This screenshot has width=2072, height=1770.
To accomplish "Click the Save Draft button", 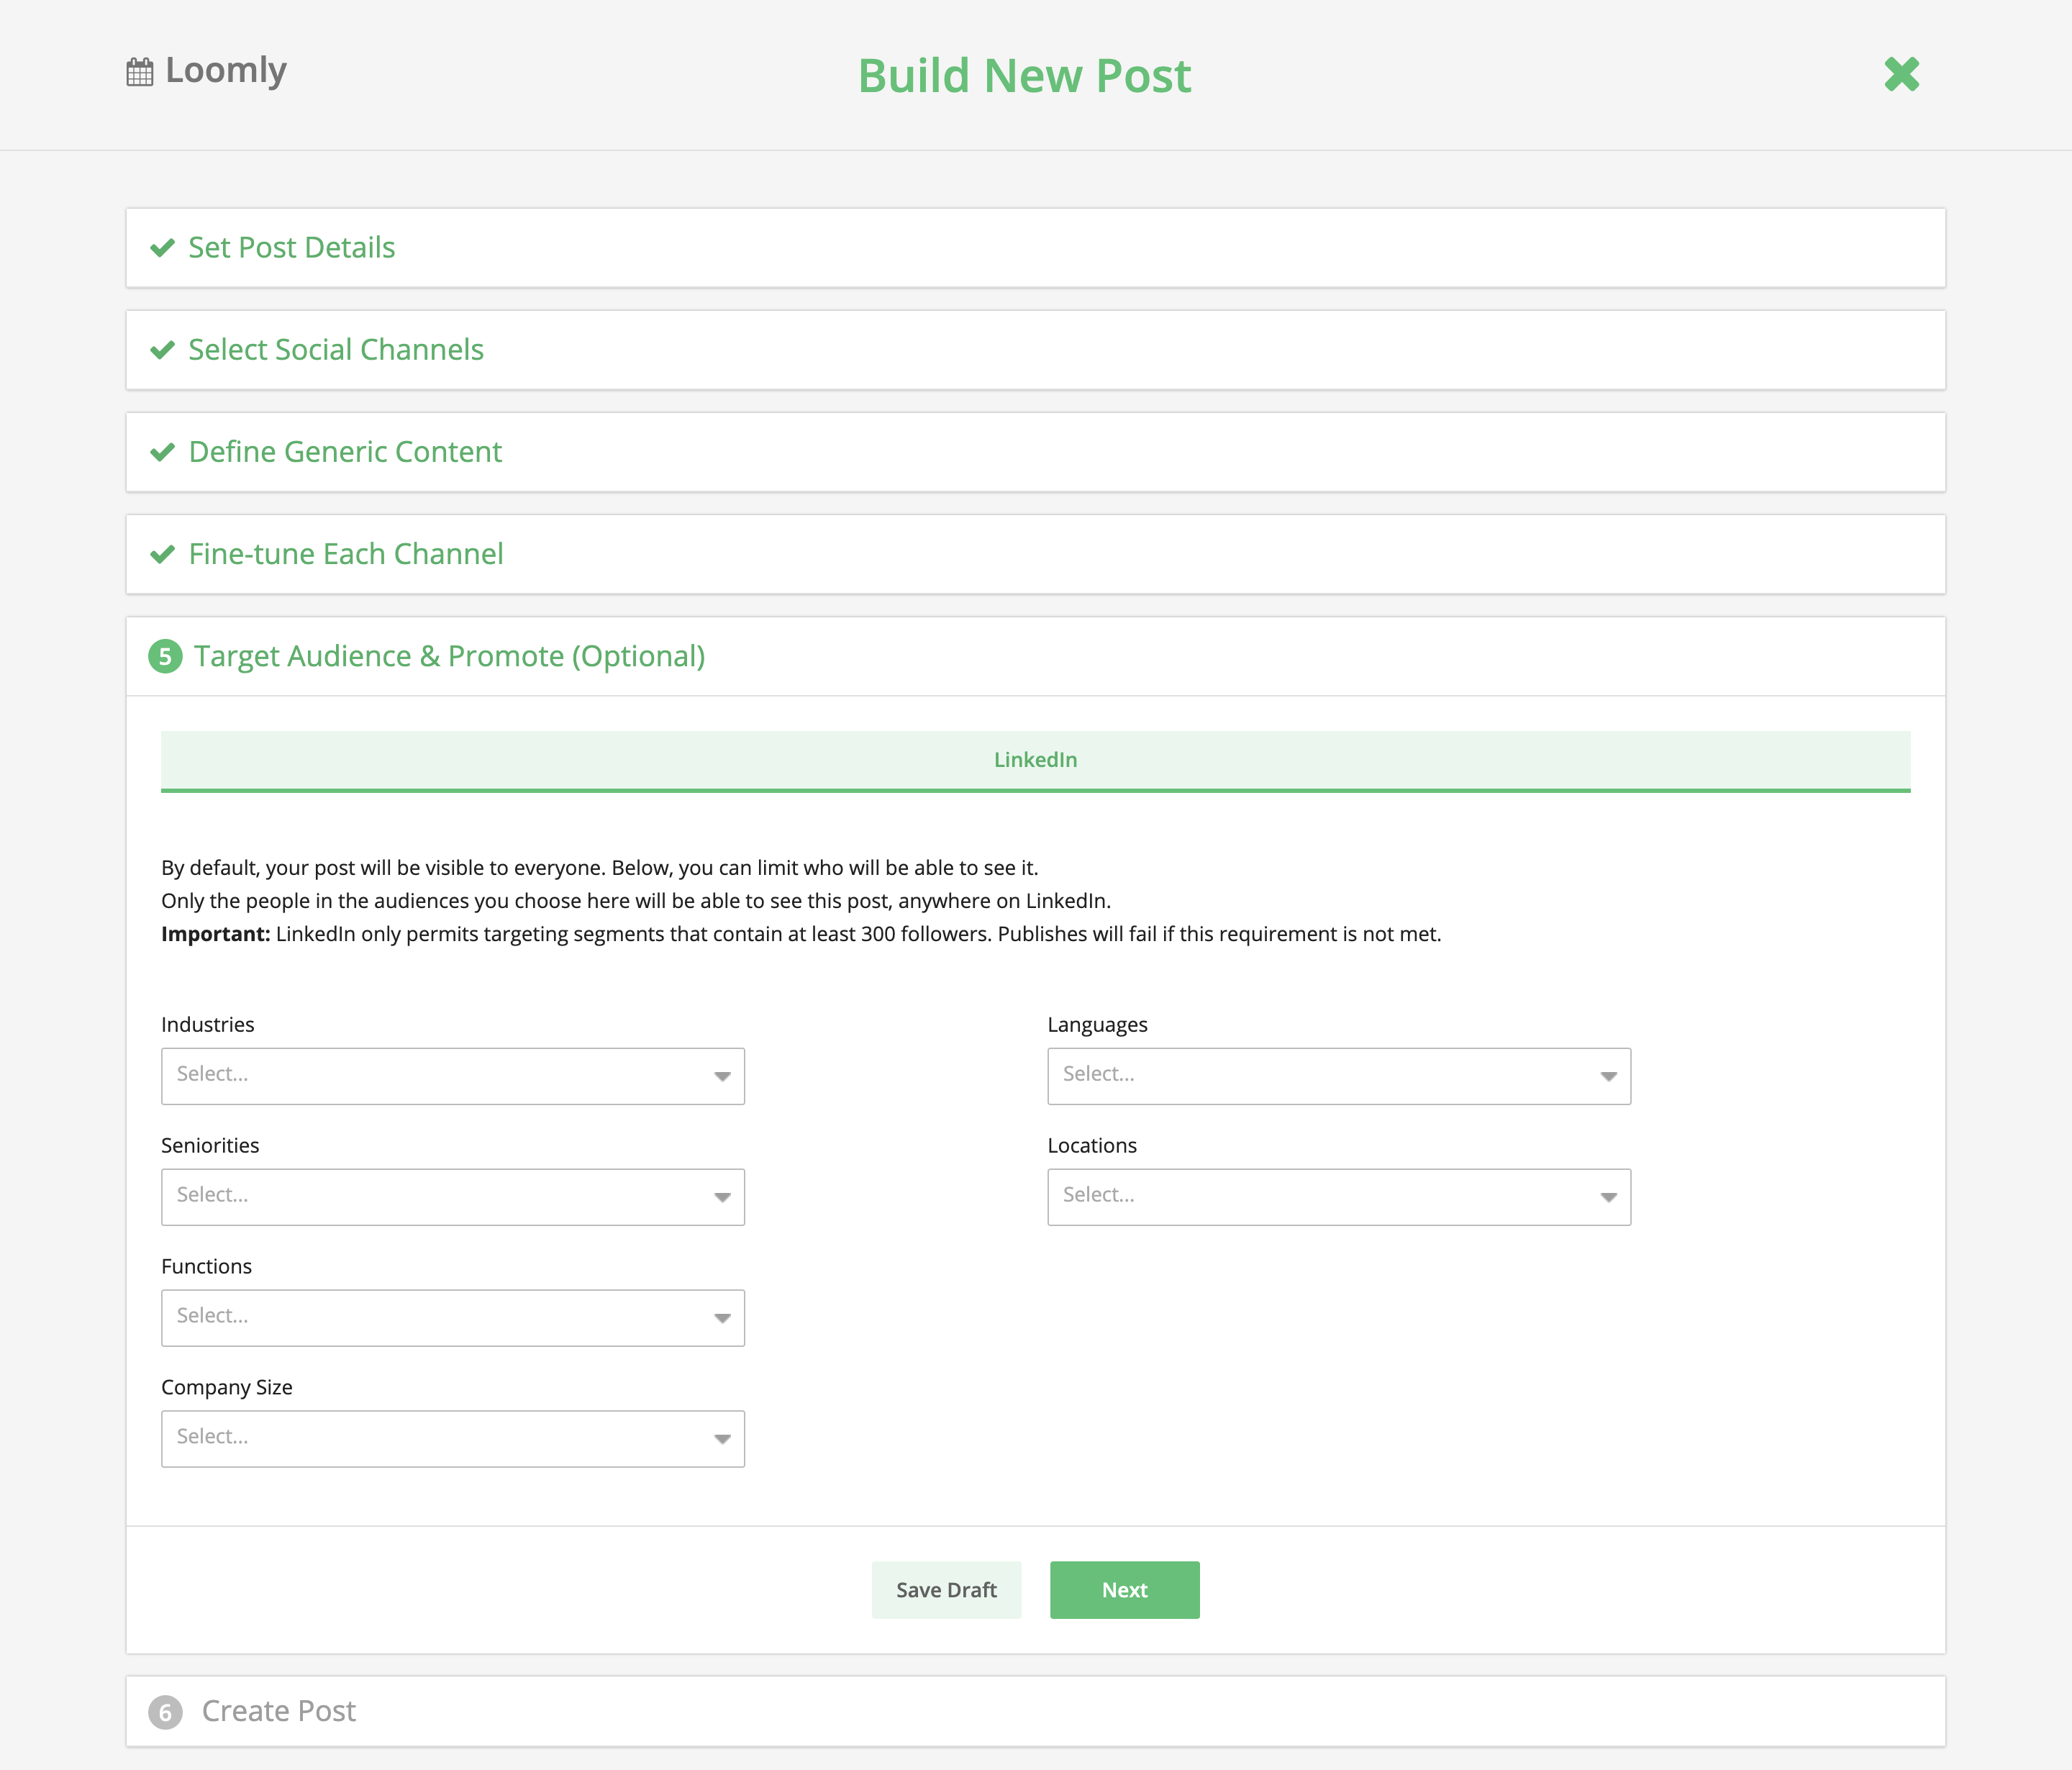I will point(946,1589).
